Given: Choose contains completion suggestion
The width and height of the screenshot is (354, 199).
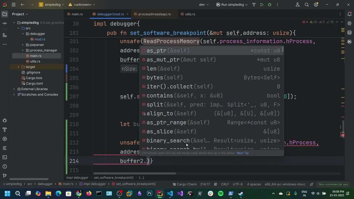Looking at the screenshot, I should tap(212, 96).
